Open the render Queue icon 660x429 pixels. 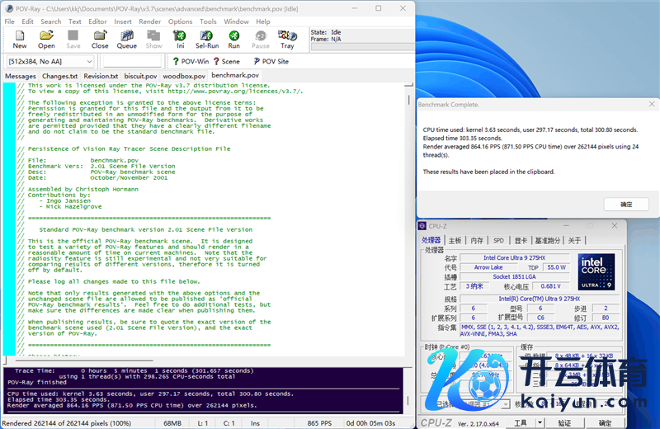tap(127, 38)
